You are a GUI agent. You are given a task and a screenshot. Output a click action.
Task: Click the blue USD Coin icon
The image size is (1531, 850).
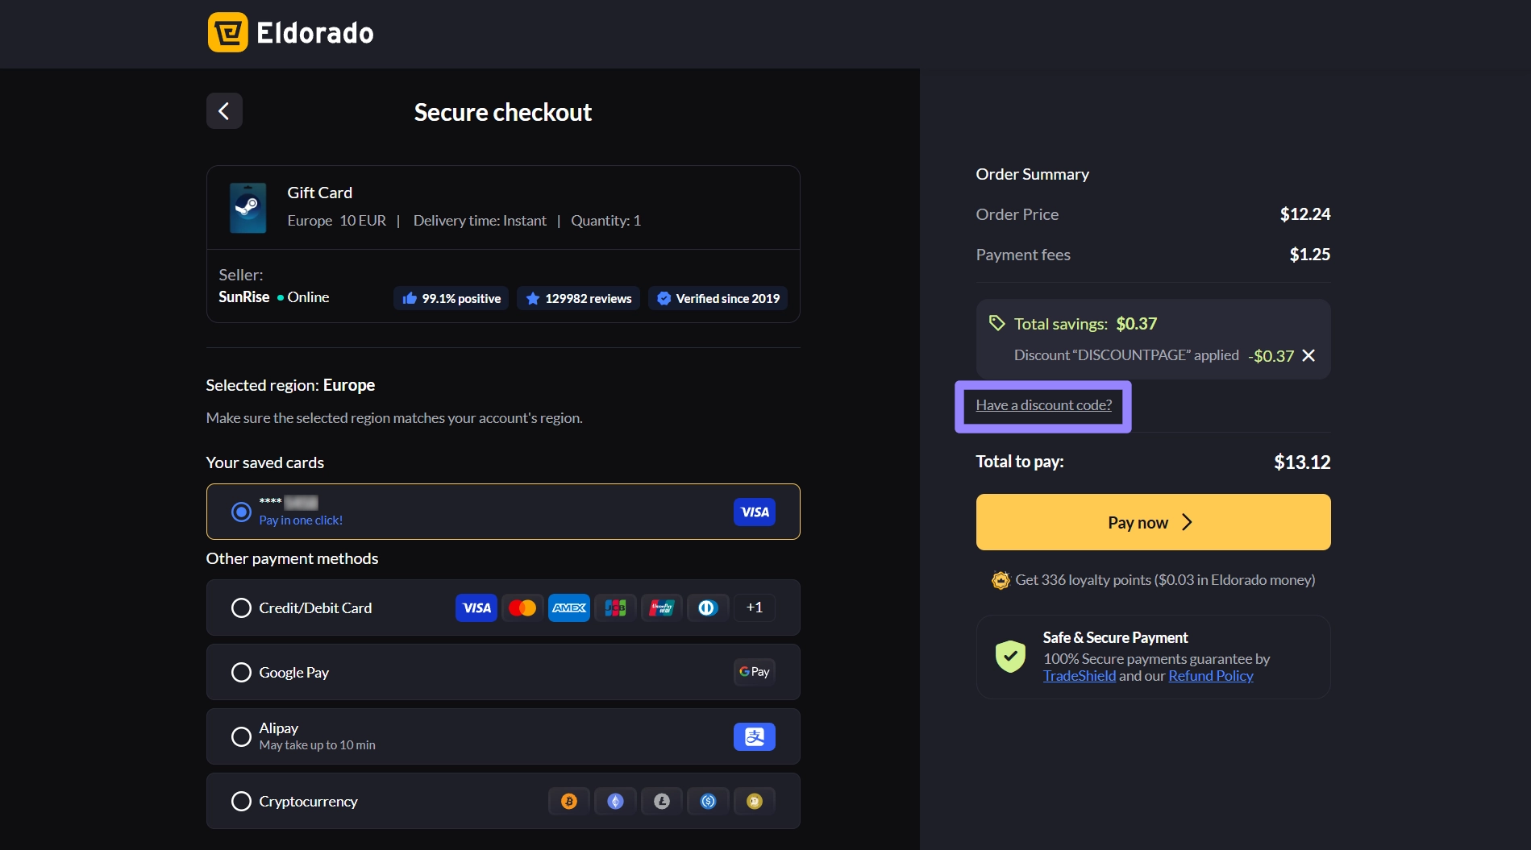708,801
